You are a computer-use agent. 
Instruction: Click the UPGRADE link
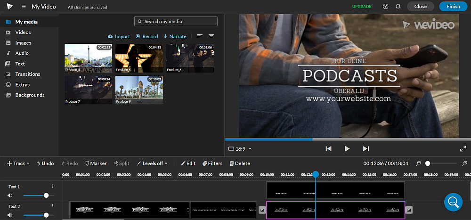click(361, 7)
